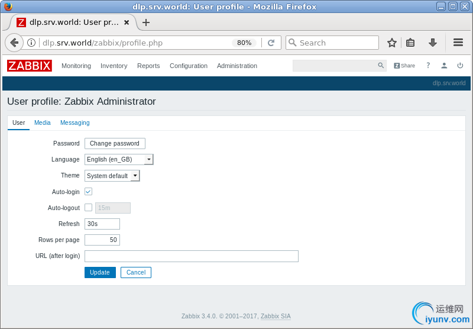Click the URL (after login) field
Image resolution: width=473 pixels, height=329 pixels.
coord(192,256)
